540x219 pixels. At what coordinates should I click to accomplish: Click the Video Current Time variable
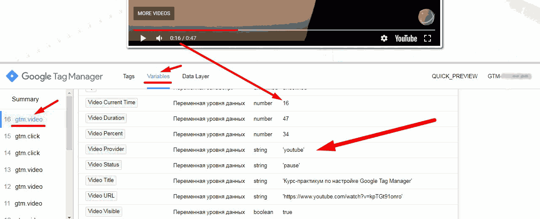click(111, 103)
